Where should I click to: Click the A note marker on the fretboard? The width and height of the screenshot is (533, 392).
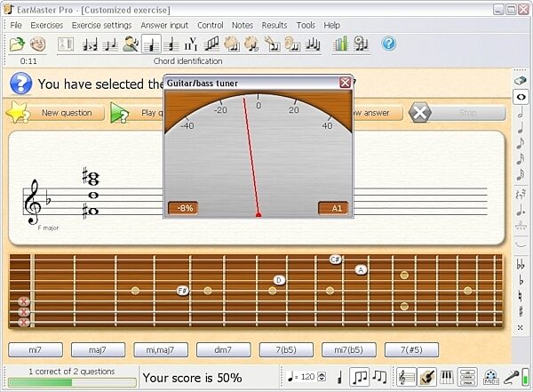coord(361,270)
